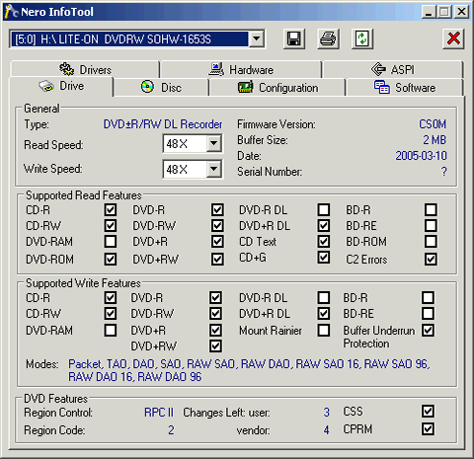The height and width of the screenshot is (459, 474).
Task: Click the serial number question mark value
Action: point(443,172)
